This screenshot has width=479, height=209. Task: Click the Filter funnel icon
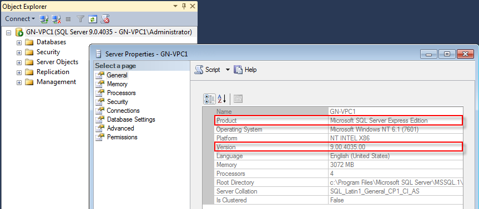pos(80,19)
